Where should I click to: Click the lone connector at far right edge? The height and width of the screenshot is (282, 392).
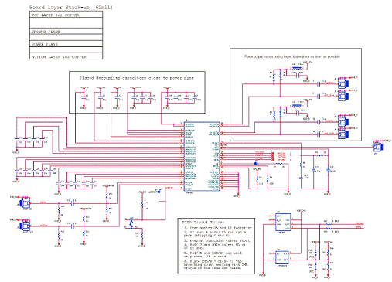coord(379,146)
